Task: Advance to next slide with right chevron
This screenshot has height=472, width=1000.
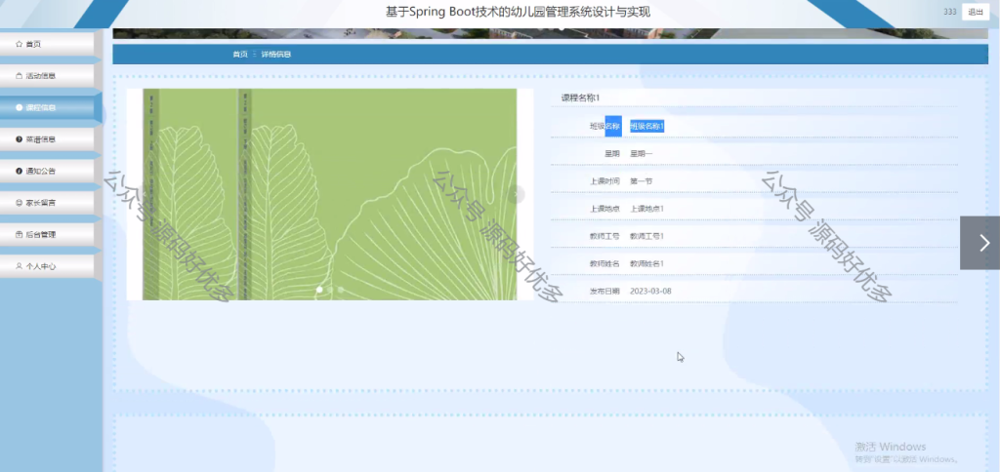Action: point(979,243)
